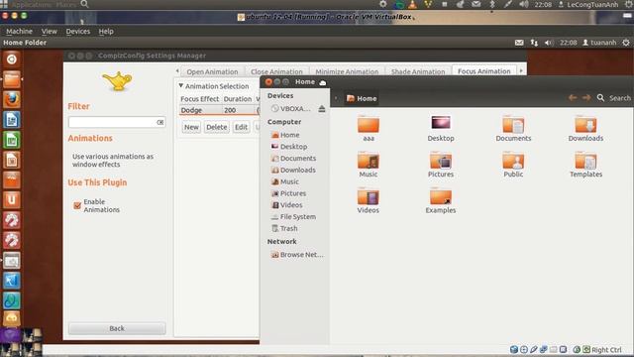634x357 pixels.
Task: Open Browse Net... in sidebar
Action: [297, 255]
